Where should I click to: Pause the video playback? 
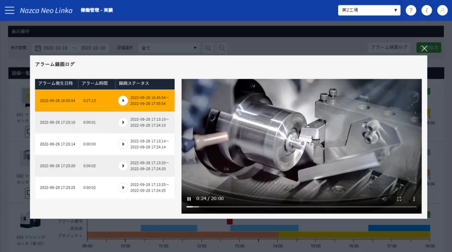point(189,199)
